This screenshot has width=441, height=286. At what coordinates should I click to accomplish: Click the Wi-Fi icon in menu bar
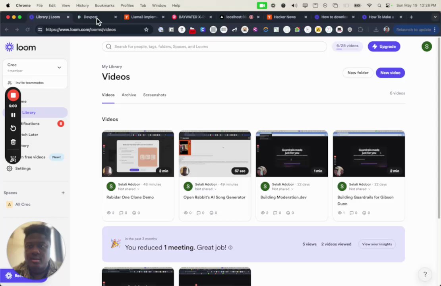coord(369,5)
